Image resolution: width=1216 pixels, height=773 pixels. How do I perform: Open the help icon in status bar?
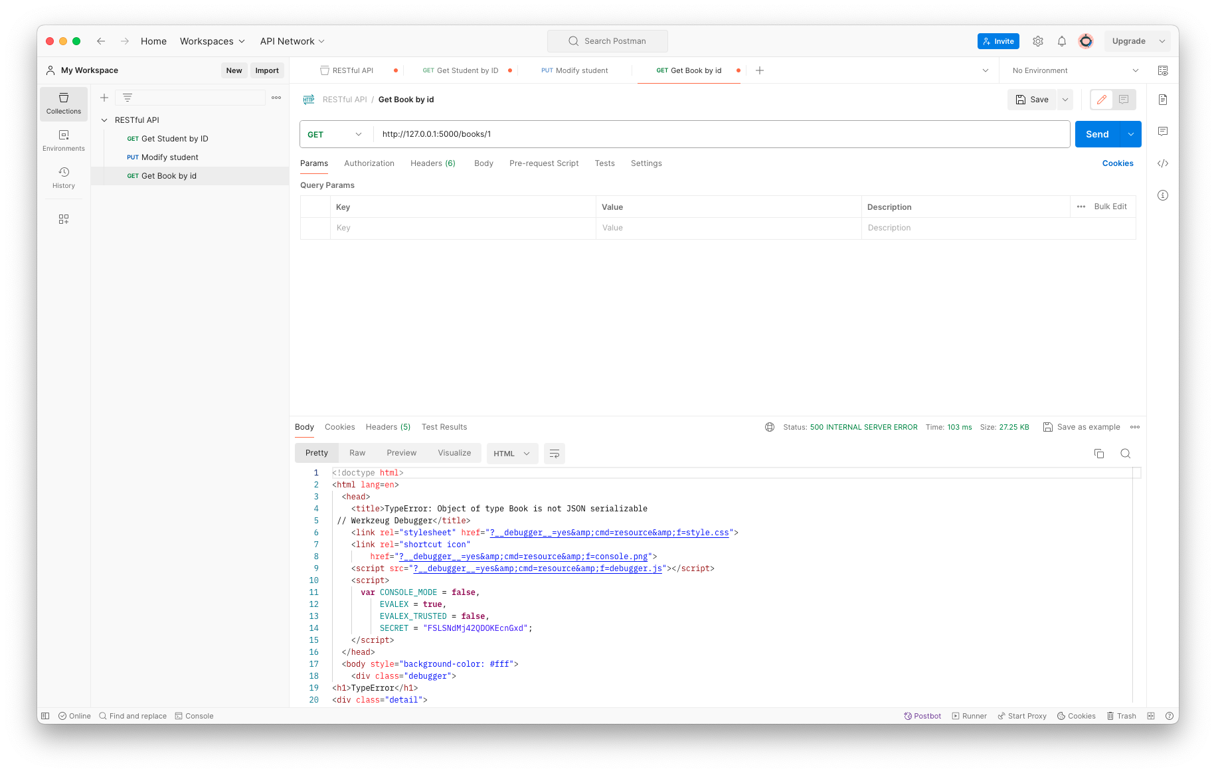pyautogui.click(x=1169, y=716)
